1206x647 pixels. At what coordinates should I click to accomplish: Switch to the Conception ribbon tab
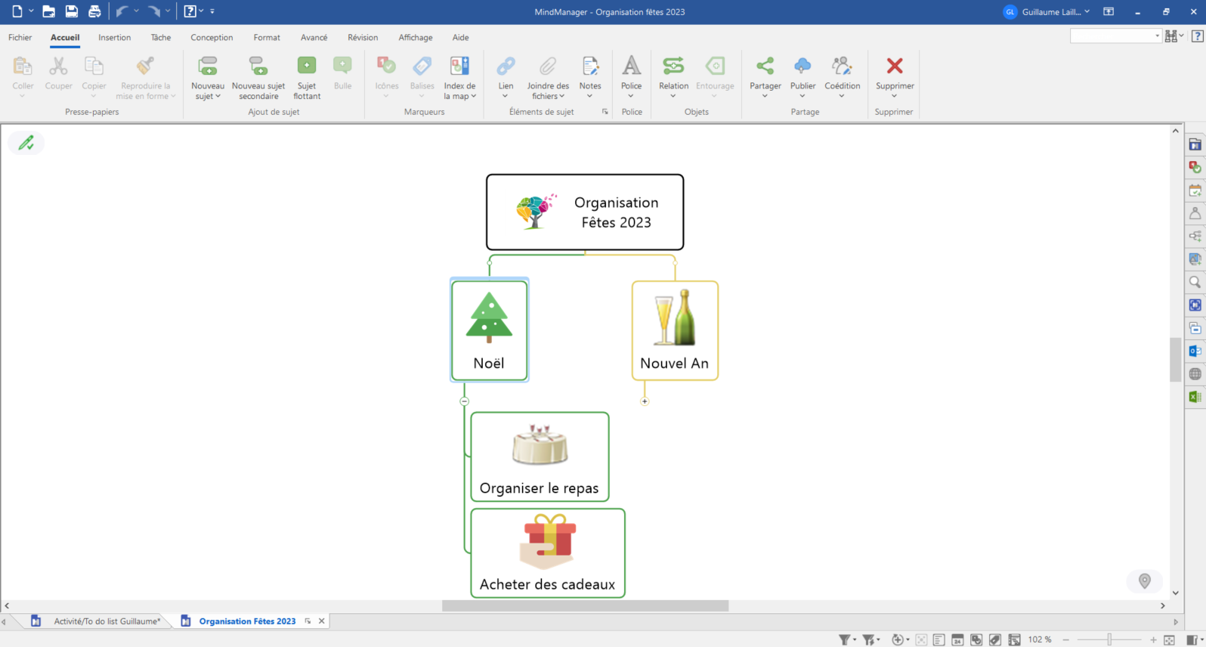click(x=212, y=38)
